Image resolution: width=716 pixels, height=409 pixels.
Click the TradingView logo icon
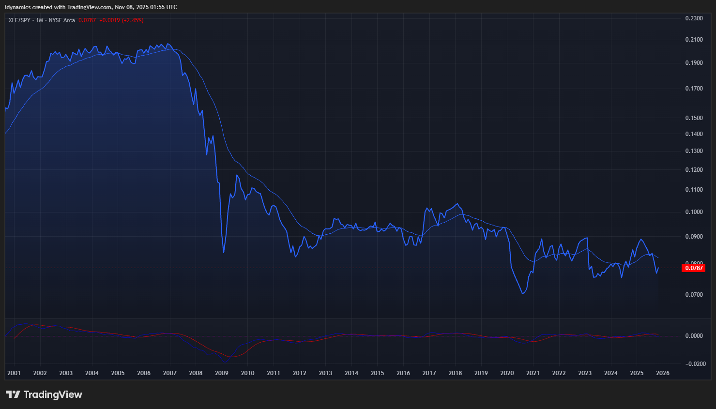[13, 394]
